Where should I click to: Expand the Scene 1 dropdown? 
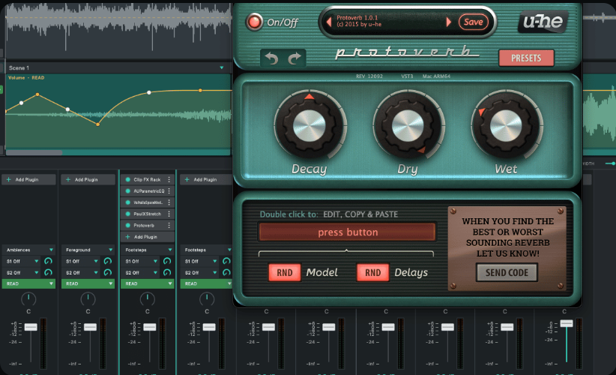pos(222,68)
